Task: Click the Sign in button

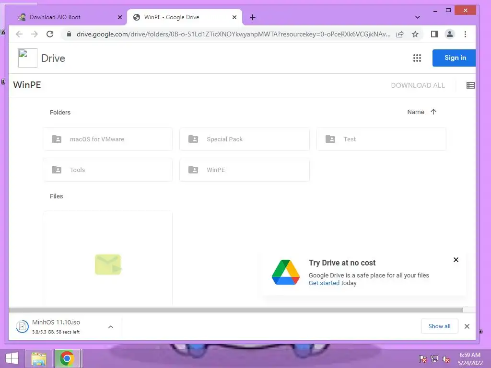Action: pyautogui.click(x=454, y=58)
